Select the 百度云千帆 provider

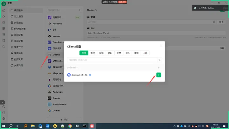(64, 86)
